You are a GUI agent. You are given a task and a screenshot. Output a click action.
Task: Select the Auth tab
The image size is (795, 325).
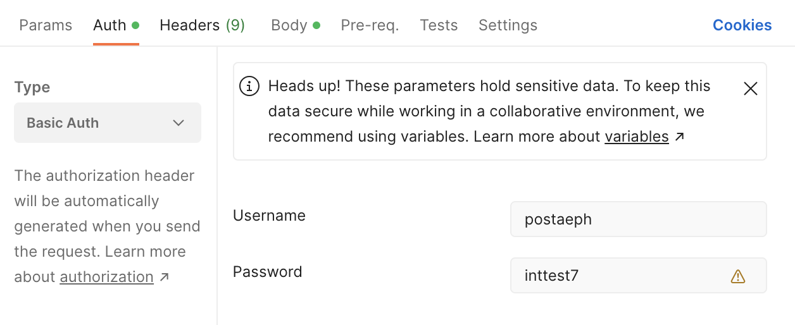110,25
